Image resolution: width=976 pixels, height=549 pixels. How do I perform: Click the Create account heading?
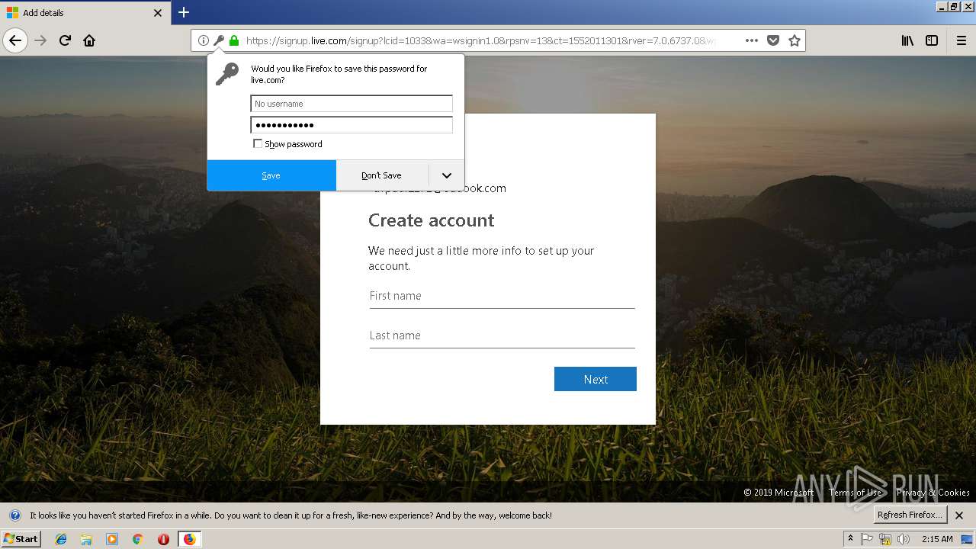[431, 220]
